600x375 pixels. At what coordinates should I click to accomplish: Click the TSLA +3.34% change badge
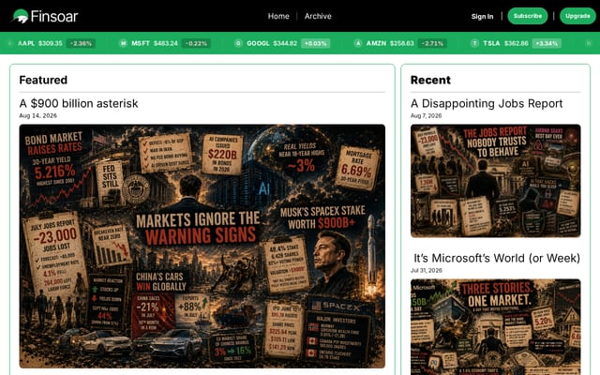(547, 43)
